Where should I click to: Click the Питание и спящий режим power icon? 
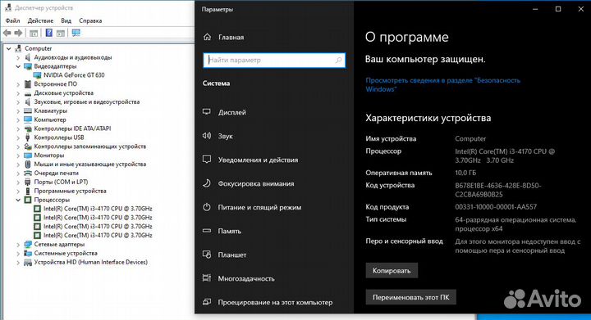click(x=207, y=207)
